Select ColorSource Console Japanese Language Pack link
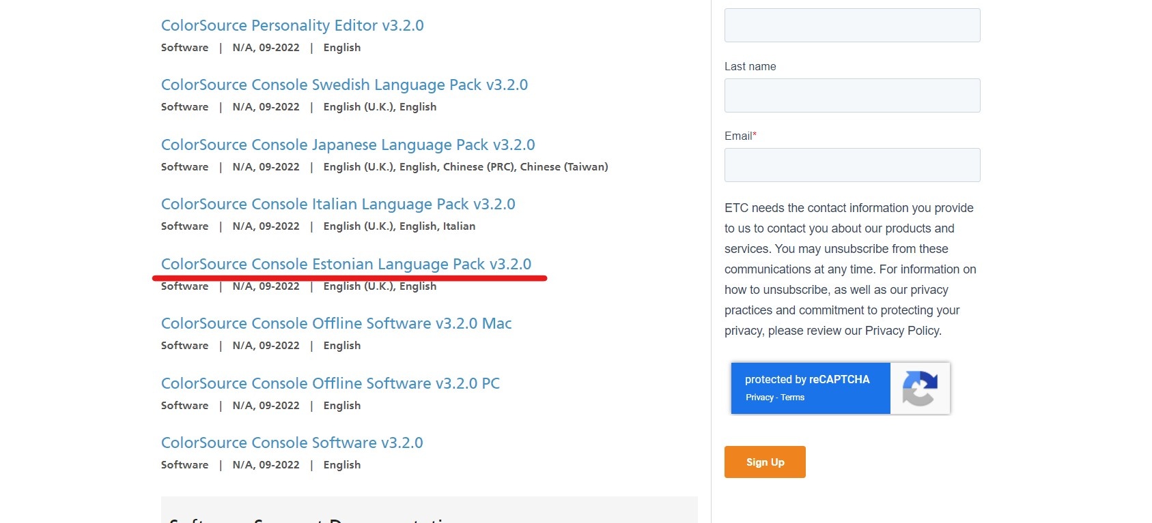Screen dimensions: 1152x523 (348, 145)
